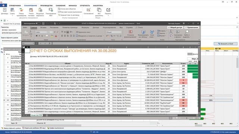This screenshot has height=134, width=239.
Task: Switch to Недельная разбивка bottom tab
Action: [x=34, y=128]
